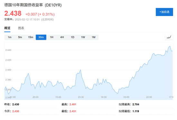Click the 今开 value 2.430
177x120 pixels.
15,111
